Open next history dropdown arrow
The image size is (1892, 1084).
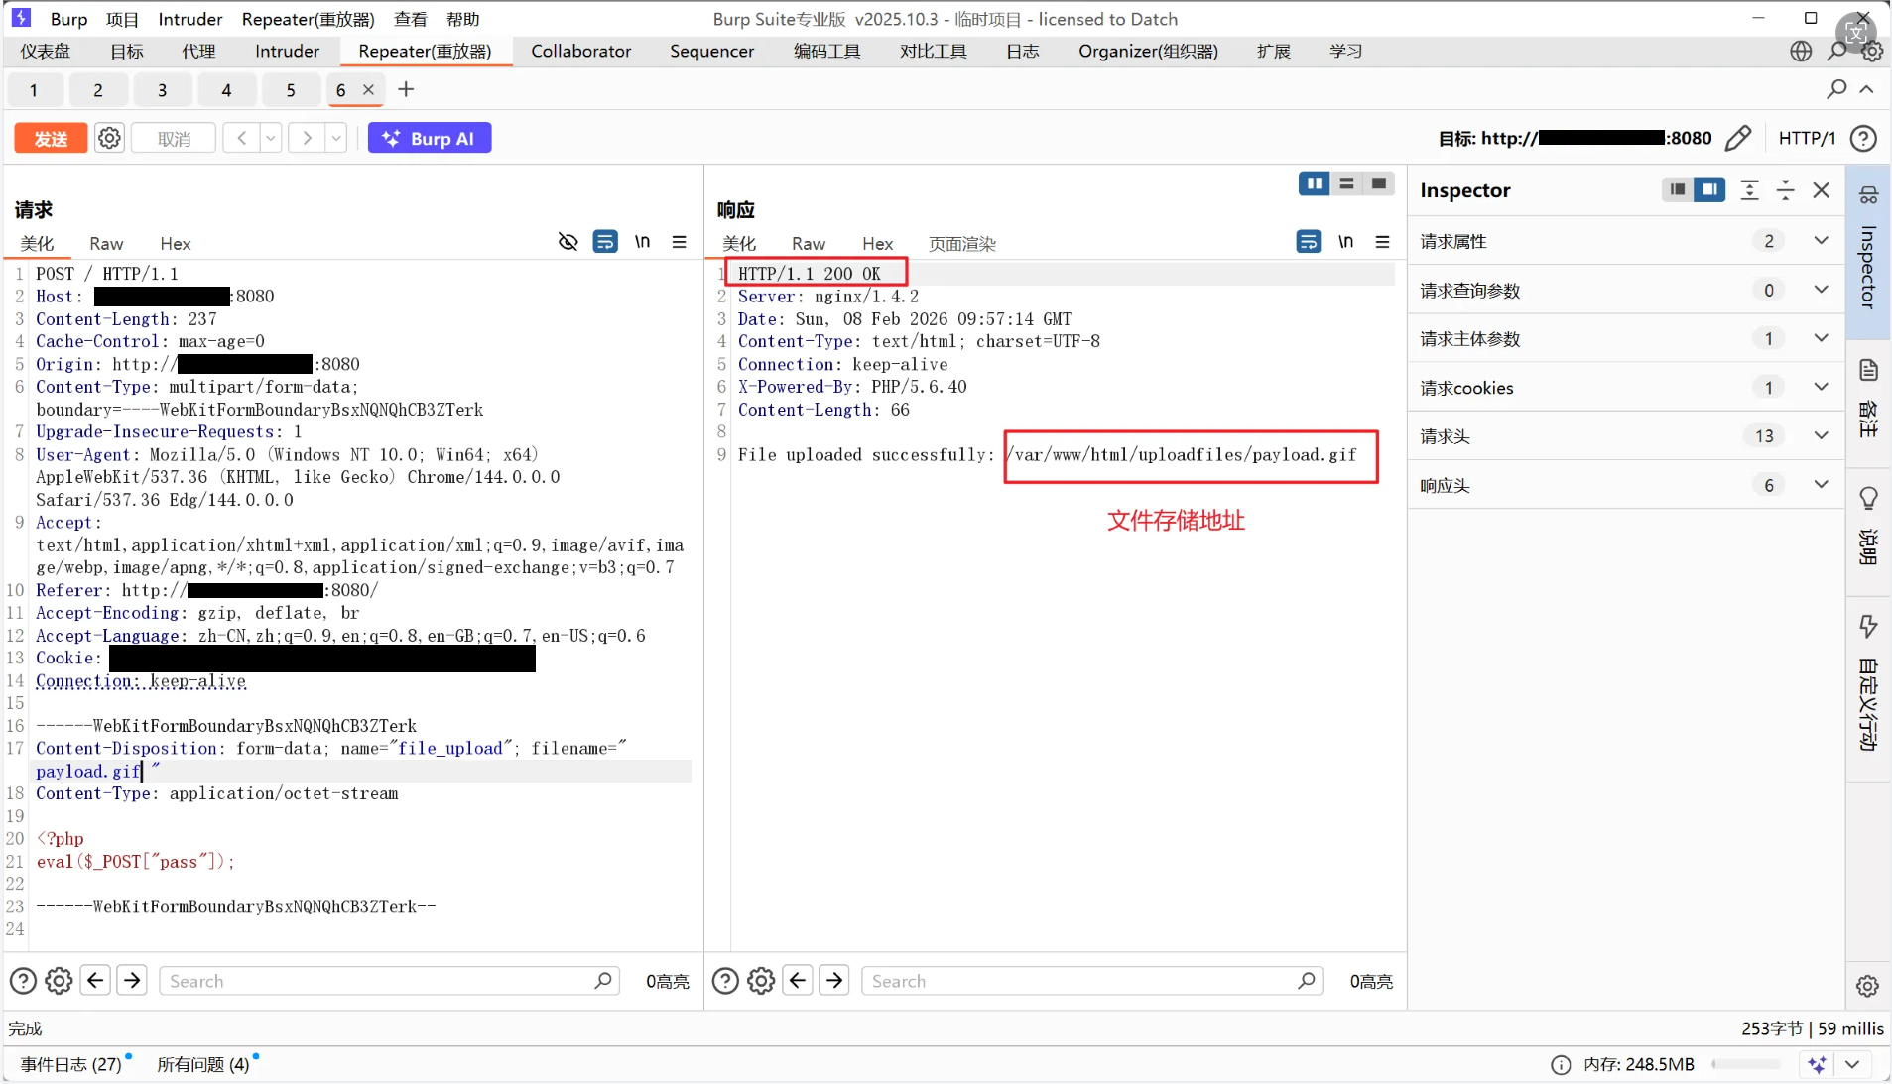[336, 138]
